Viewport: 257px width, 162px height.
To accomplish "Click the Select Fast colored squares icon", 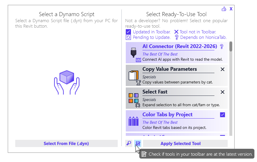I will coord(134,98).
